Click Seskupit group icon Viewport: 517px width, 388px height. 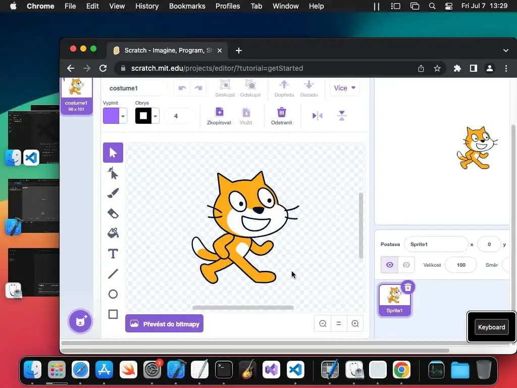(225, 85)
